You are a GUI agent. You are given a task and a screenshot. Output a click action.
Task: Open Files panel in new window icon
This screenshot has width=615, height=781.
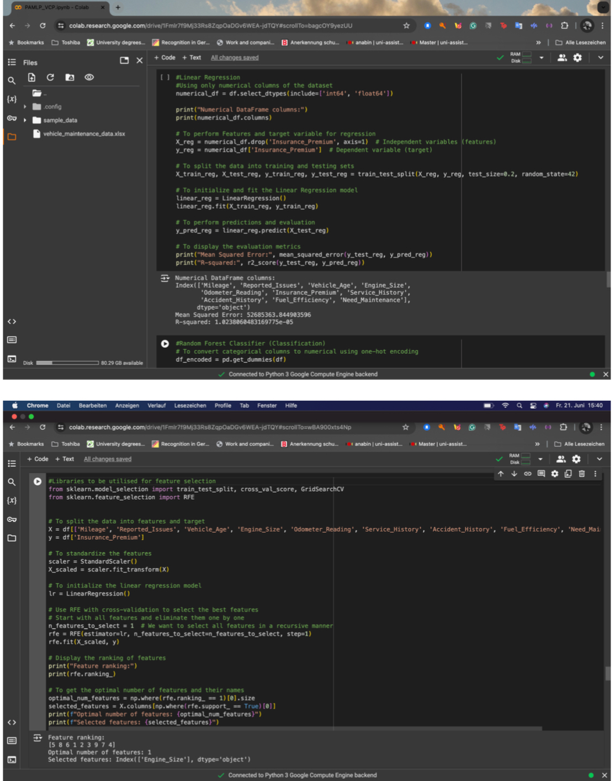pyautogui.click(x=124, y=61)
